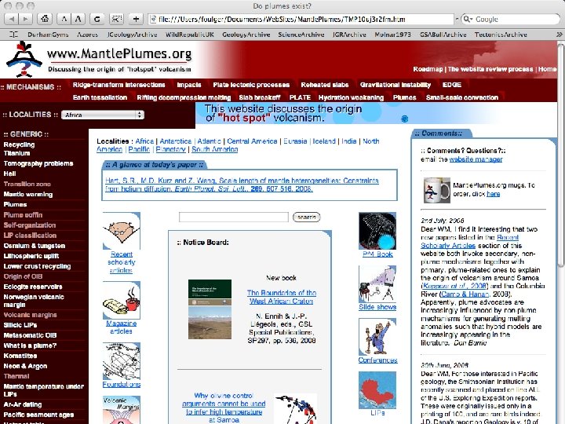The width and height of the screenshot is (565, 424).
Task: Open Komatiites in the sidebar
Action: (20, 356)
